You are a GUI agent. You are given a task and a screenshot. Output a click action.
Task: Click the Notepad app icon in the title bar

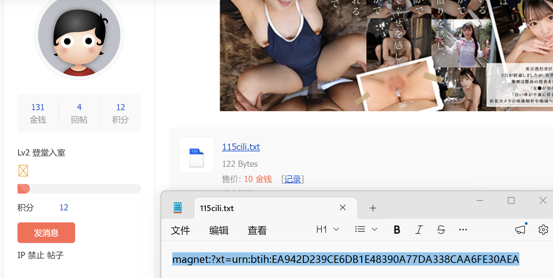tap(177, 208)
